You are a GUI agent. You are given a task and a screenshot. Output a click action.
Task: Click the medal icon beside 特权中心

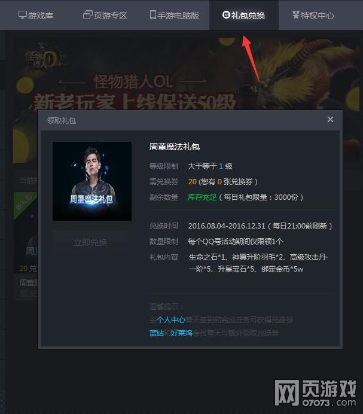click(x=295, y=15)
